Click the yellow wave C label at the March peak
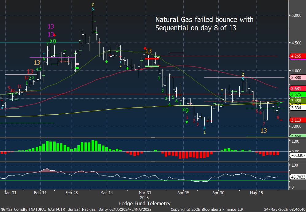This screenshot has height=212, width=306. coord(93,5)
